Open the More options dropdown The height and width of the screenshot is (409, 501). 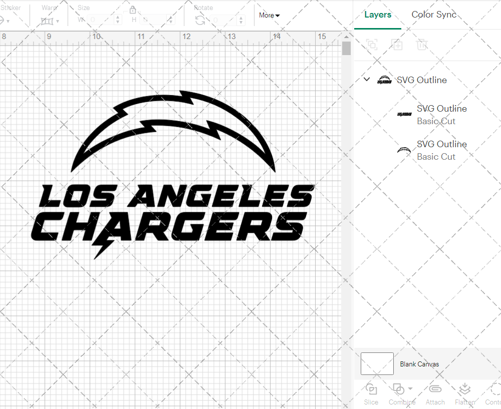(269, 16)
